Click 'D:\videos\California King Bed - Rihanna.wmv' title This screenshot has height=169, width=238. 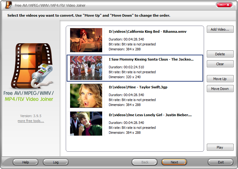click(148, 32)
